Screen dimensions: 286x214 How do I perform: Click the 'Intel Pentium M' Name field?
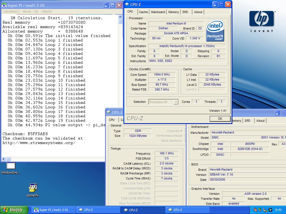click(x=176, y=23)
